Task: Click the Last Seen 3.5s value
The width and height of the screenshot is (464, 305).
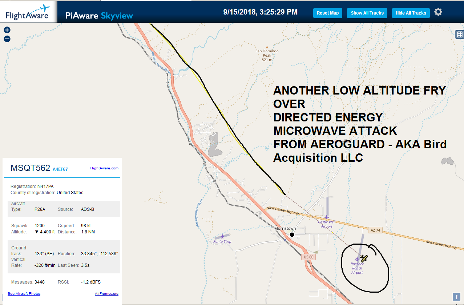Action: pyautogui.click(x=85, y=265)
